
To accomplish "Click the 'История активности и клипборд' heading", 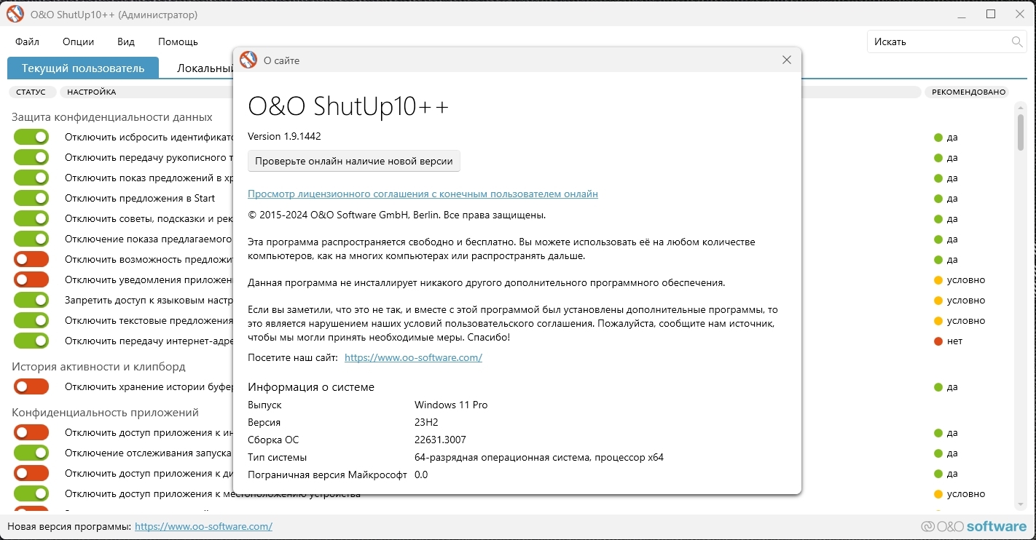I will (98, 367).
